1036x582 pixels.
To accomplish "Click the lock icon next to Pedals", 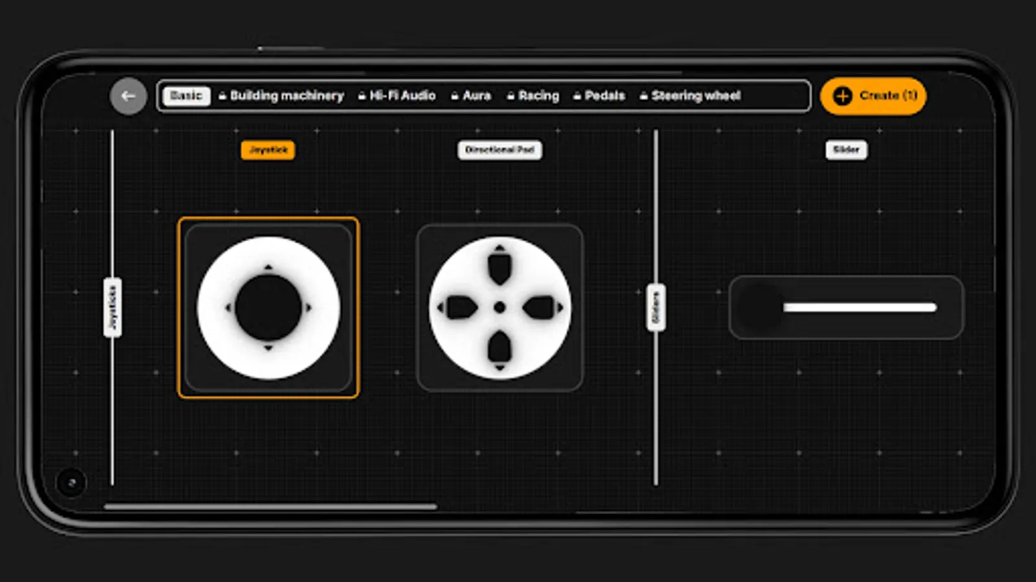I will 576,96.
